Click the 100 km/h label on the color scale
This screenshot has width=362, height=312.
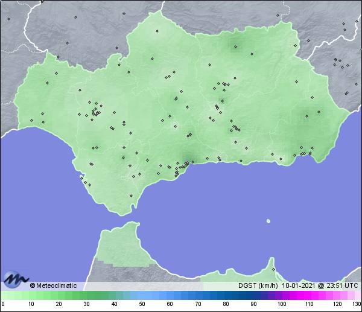[281, 304]
